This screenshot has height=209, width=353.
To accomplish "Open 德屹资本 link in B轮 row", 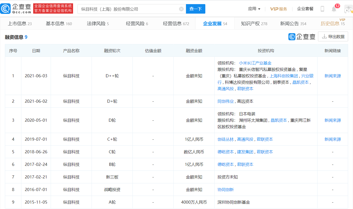I will click(226, 164).
